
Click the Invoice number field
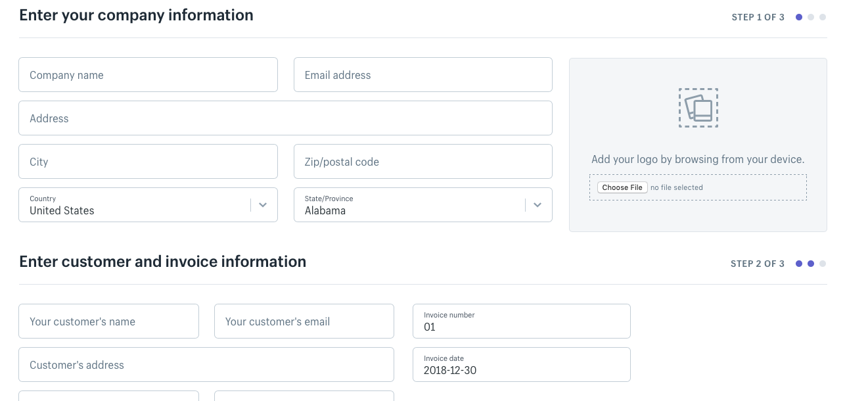(521, 321)
